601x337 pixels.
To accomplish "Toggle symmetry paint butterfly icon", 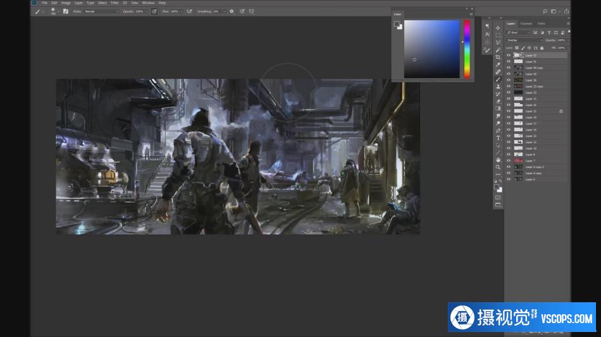I will (x=251, y=11).
